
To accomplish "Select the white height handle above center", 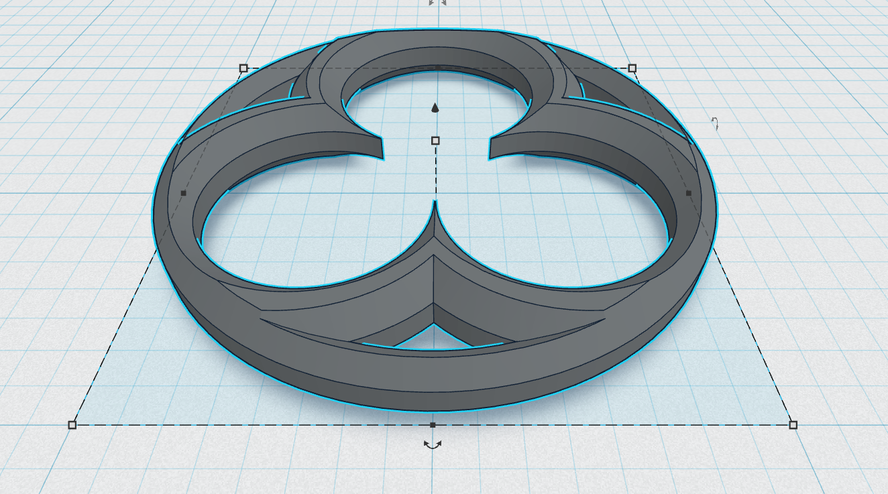I will pyautogui.click(x=435, y=141).
